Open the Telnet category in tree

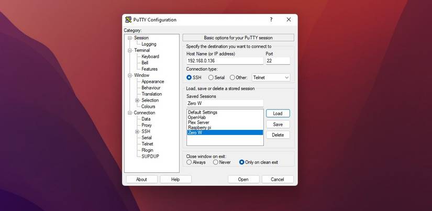pos(147,144)
